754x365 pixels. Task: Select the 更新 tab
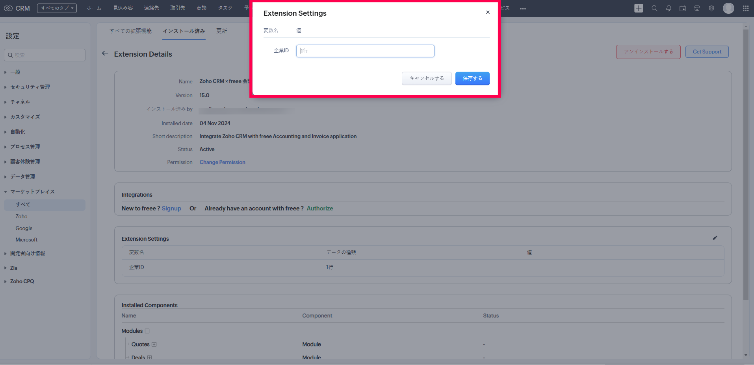[221, 31]
